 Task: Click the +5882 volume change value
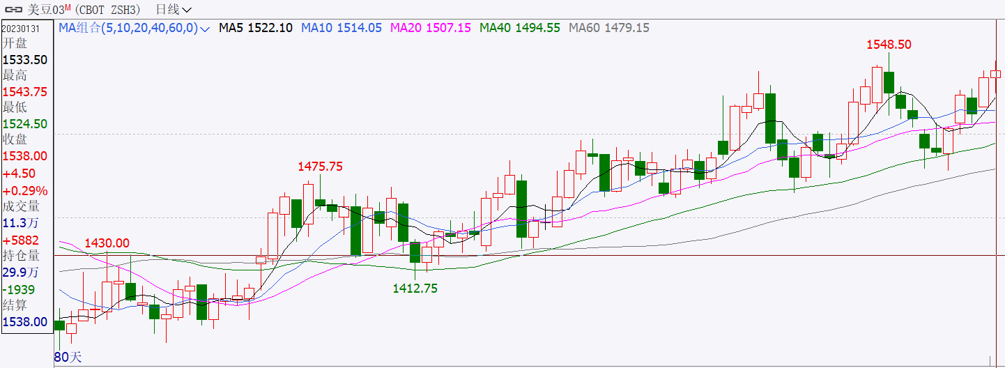tap(20, 240)
